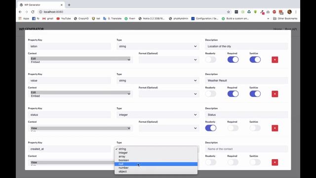Open the CrazyHD bookmark
This screenshot has height=178, width=316.
(x=81, y=19)
